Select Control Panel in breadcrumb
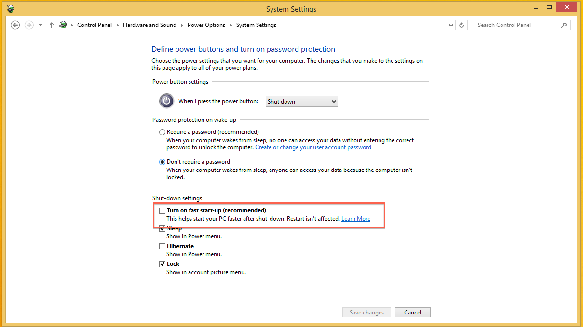Viewport: 583px width, 327px height. [x=95, y=25]
